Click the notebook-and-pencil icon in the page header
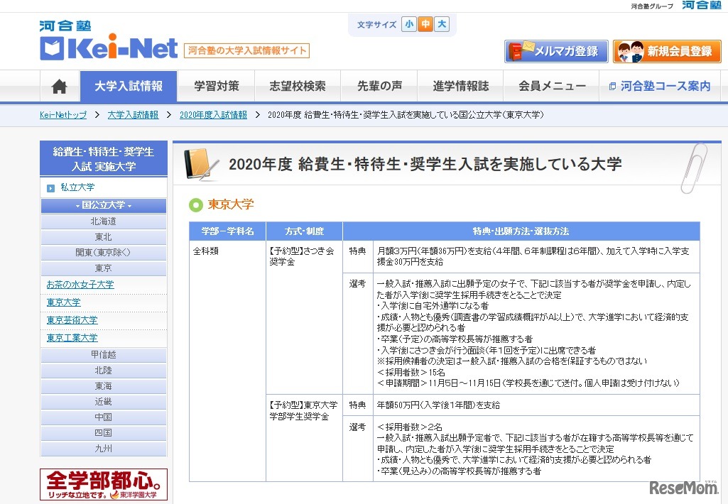Image resolution: width=728 pixels, height=504 pixels. coord(200,163)
